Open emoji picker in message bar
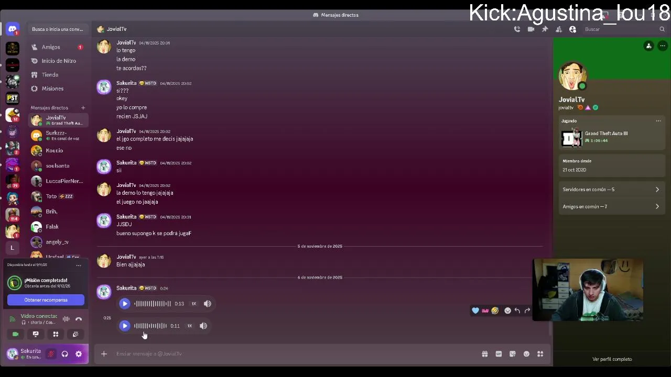Viewport: 671px width, 377px height. tap(526, 354)
